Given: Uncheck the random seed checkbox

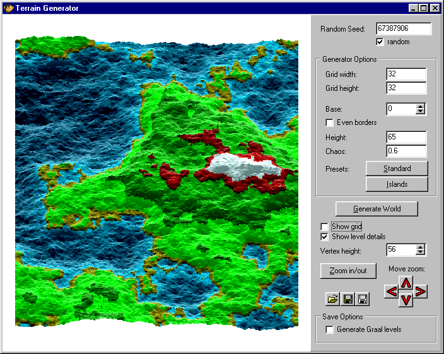Looking at the screenshot, I should (380, 42).
